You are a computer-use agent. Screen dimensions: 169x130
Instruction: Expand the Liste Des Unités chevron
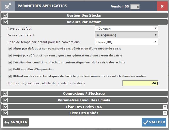pos(5,113)
